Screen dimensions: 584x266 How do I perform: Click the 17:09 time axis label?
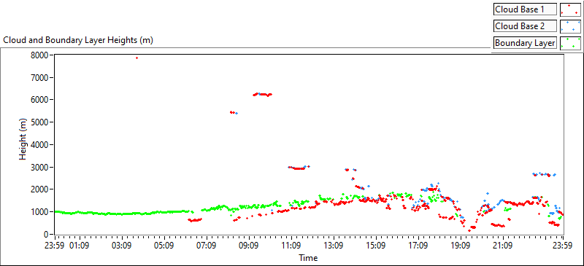[418, 245]
